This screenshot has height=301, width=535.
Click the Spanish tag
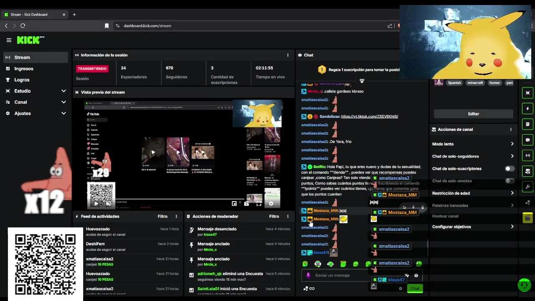[x=454, y=83]
